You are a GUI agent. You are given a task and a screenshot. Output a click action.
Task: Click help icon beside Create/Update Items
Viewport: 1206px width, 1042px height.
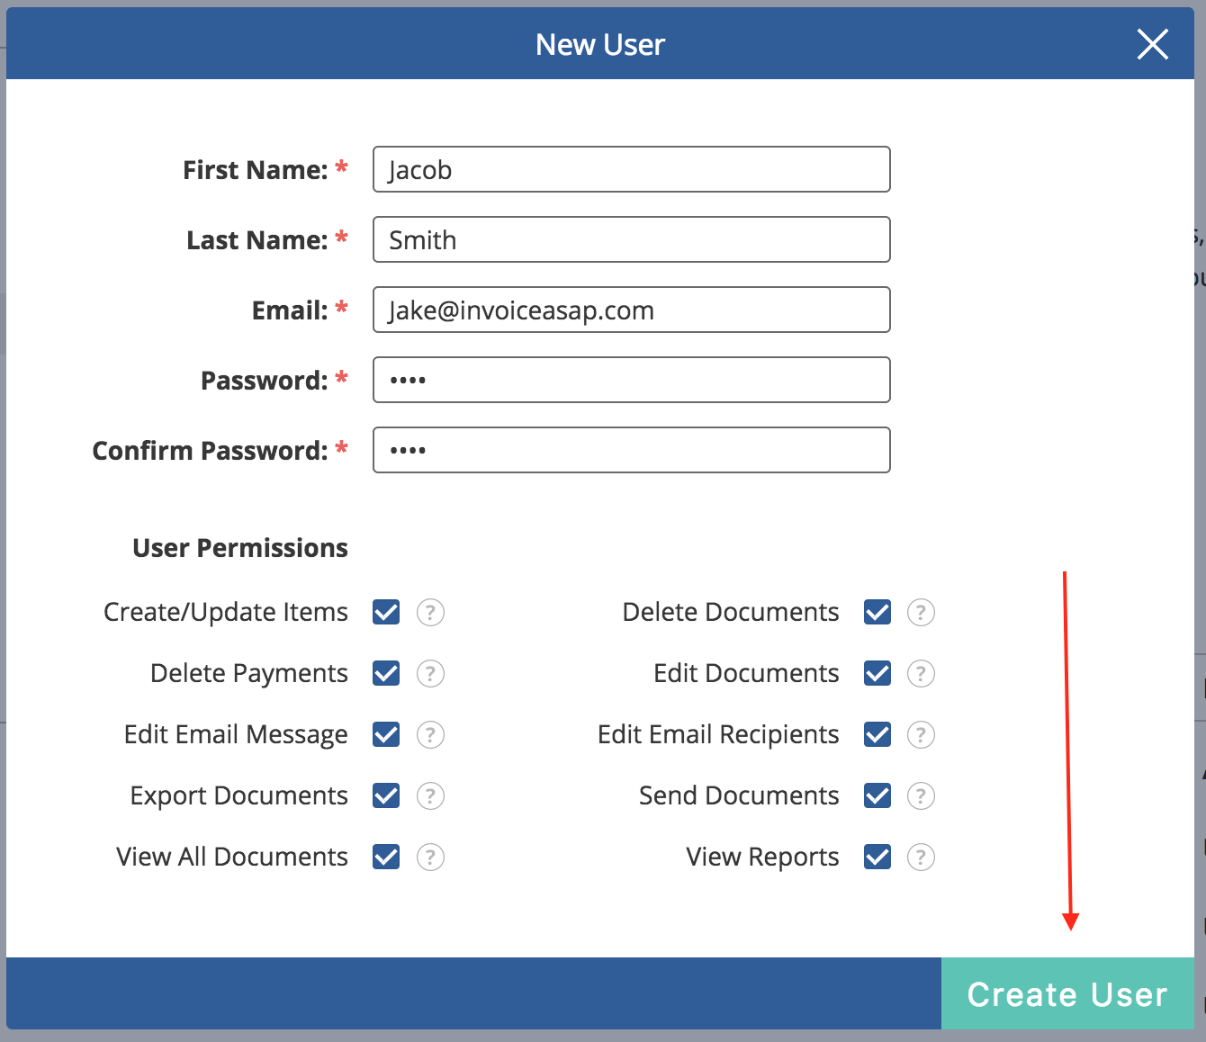430,613
